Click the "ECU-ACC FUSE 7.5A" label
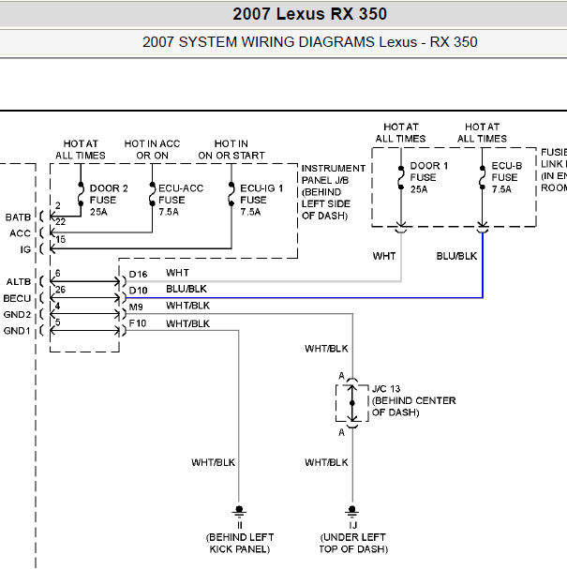The image size is (567, 569). [x=181, y=200]
